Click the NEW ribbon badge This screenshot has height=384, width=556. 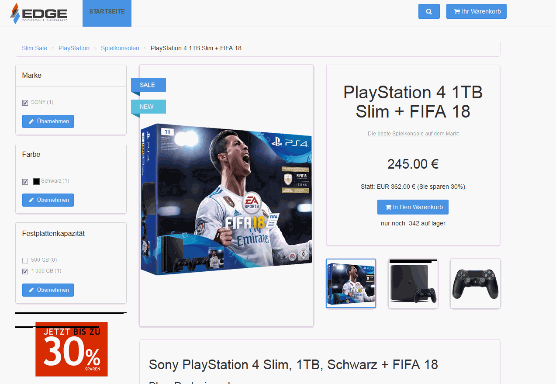coord(148,107)
